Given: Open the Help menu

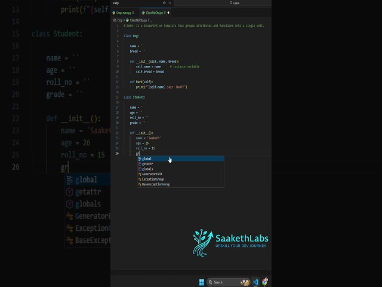Looking at the screenshot, I should click(116, 3).
